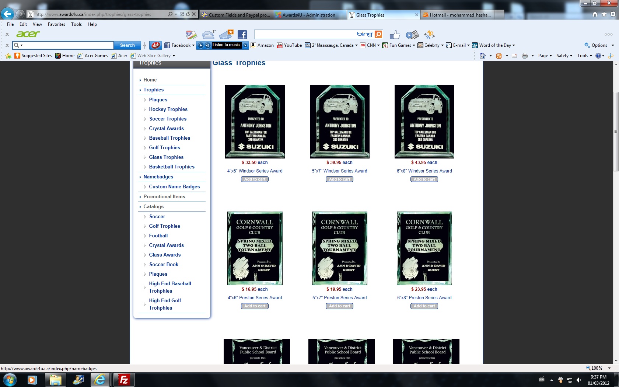619x387 pixels.
Task: Click the RSS feeds icon
Action: tap(499, 56)
